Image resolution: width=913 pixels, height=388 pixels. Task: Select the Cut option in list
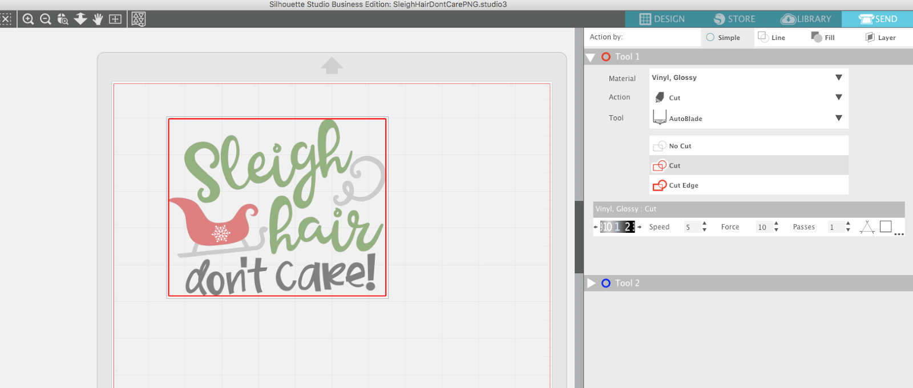[749, 165]
